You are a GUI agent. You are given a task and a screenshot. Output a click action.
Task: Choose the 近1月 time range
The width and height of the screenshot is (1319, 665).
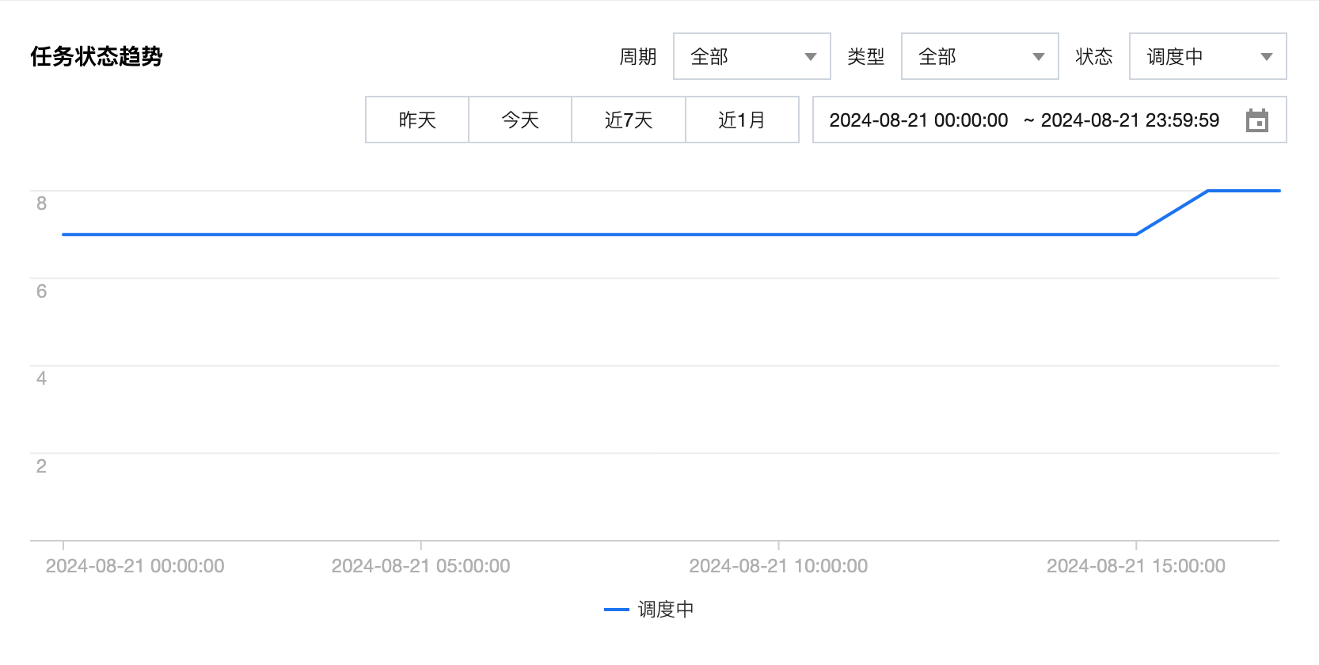coord(742,120)
